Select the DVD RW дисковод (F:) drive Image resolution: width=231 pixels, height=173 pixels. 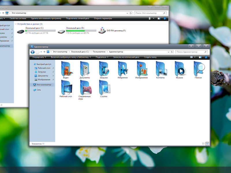click(112, 31)
